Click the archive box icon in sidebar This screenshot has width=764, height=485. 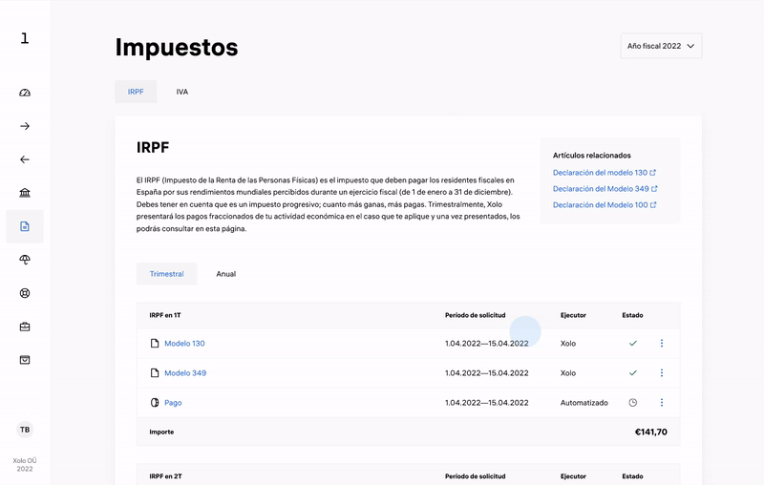click(25, 360)
